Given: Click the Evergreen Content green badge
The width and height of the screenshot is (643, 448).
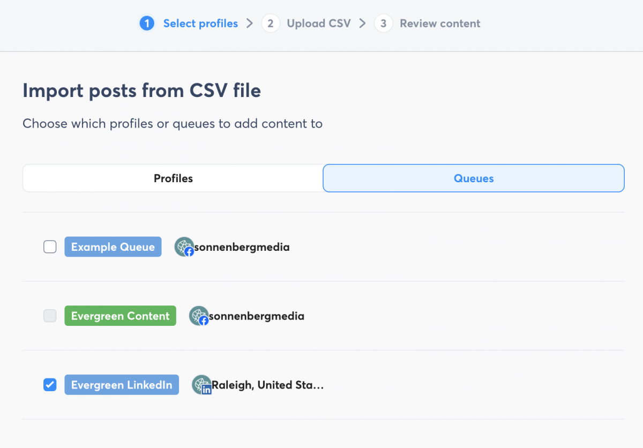Looking at the screenshot, I should coord(120,316).
